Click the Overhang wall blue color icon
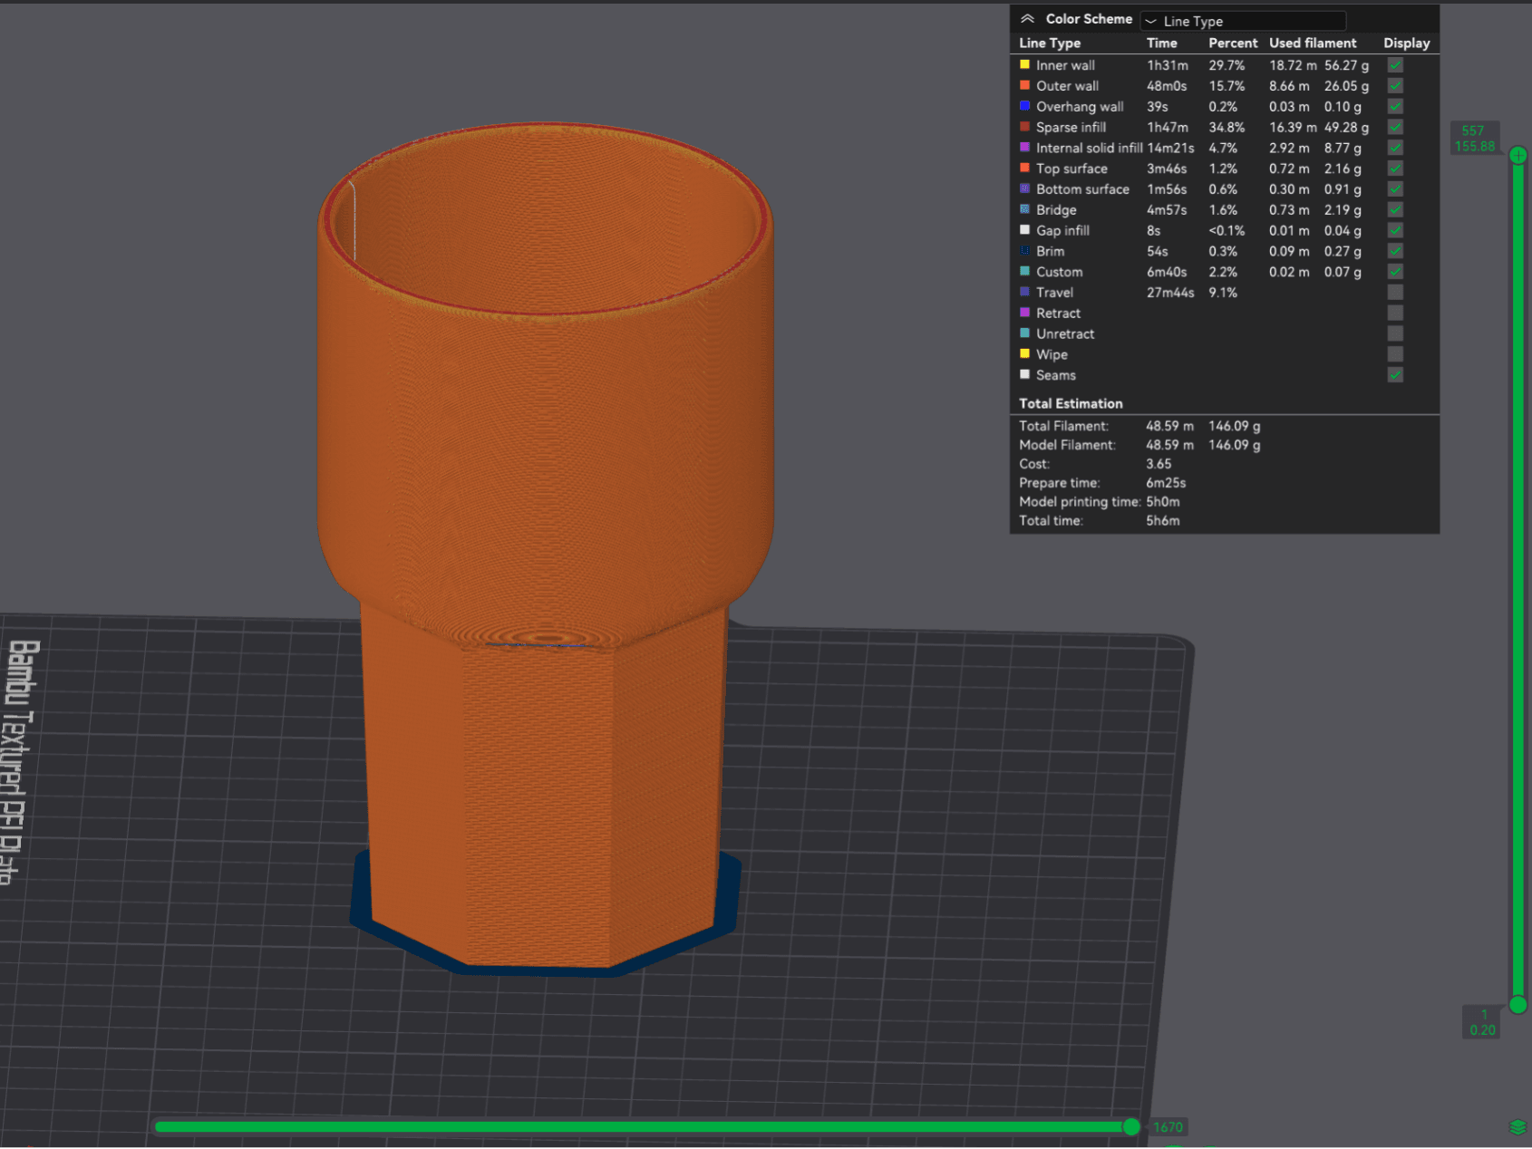The height and width of the screenshot is (1149, 1532). (x=1024, y=106)
